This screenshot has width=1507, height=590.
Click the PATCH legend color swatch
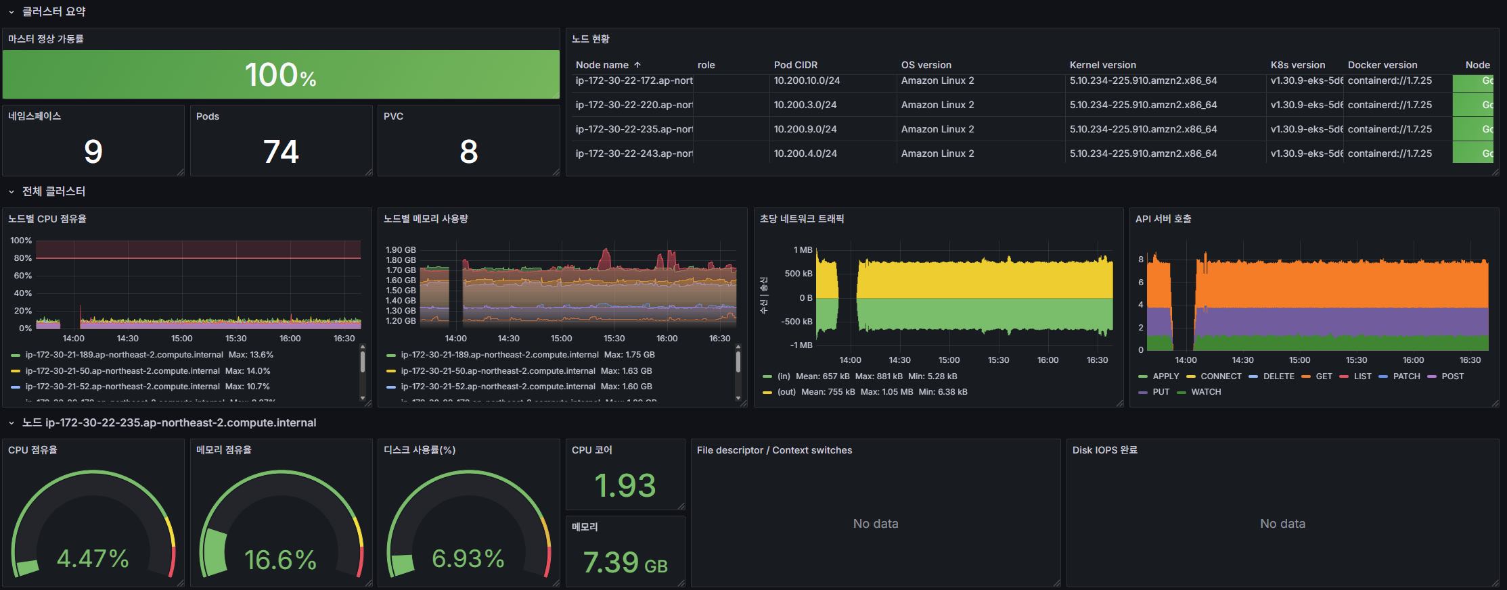pyautogui.click(x=1383, y=376)
